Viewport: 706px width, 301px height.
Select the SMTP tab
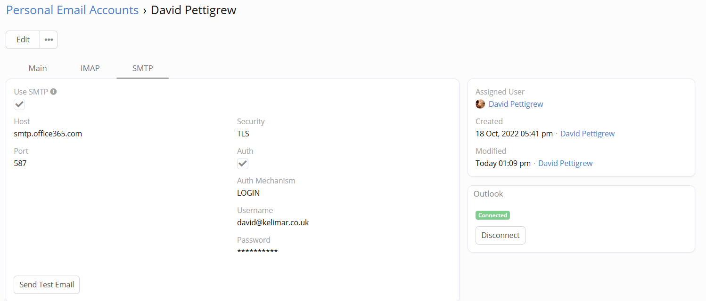(x=143, y=68)
